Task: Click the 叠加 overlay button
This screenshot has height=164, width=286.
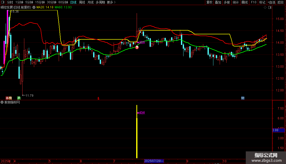Action: [x=218, y=2]
